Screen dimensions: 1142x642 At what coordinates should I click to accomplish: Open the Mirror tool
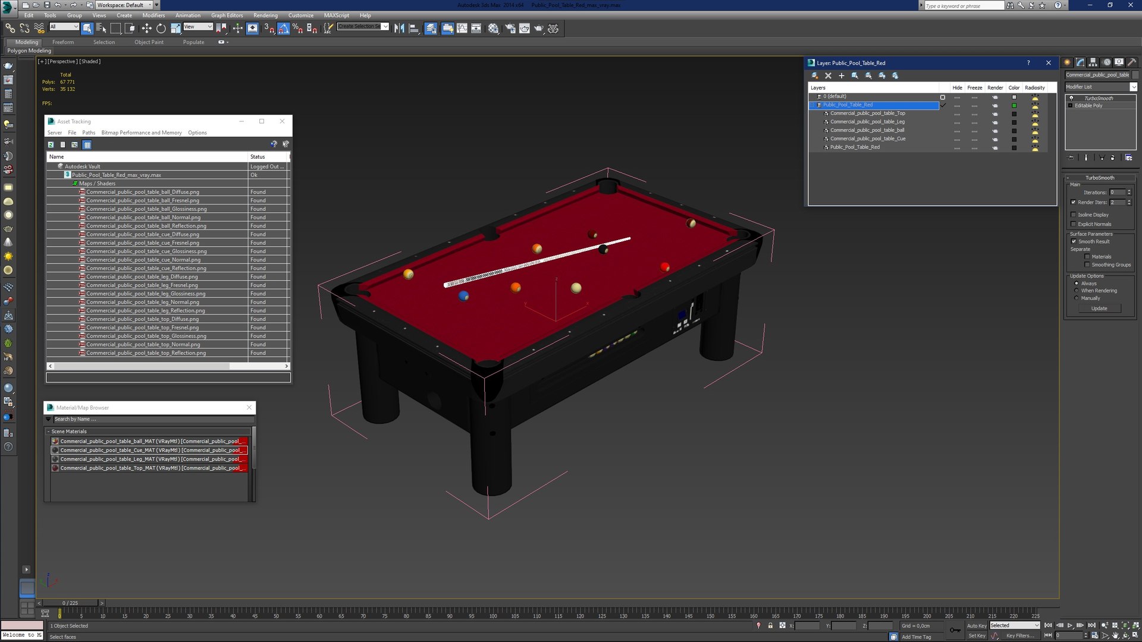(399, 28)
